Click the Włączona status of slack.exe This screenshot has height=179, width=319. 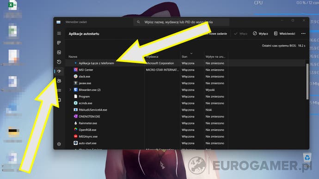click(x=188, y=77)
